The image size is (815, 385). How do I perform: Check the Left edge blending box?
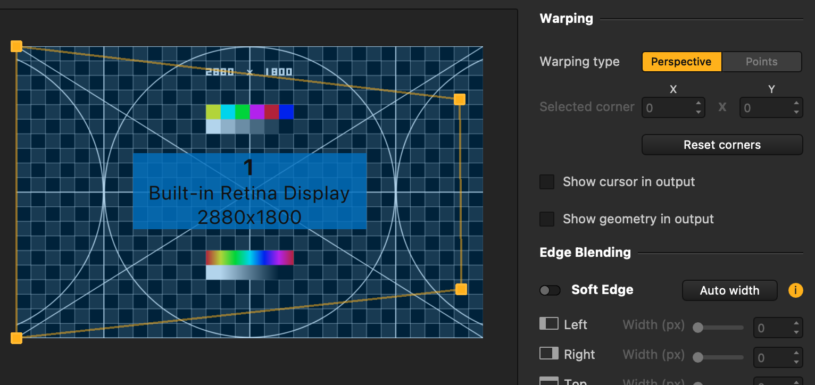[548, 324]
